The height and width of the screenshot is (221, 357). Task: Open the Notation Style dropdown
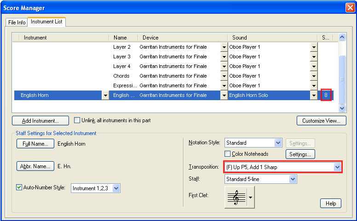277,143
